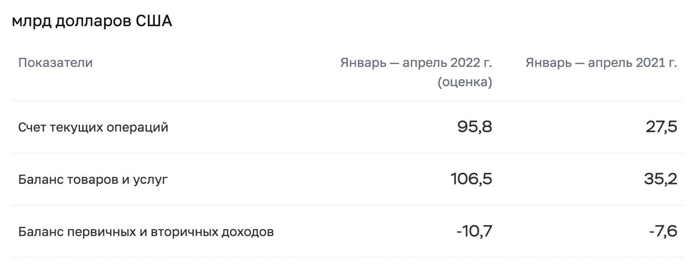Click the divider below "Баланс товаров и услуг" row
Screen dimensions: 695x276
pos(347,205)
